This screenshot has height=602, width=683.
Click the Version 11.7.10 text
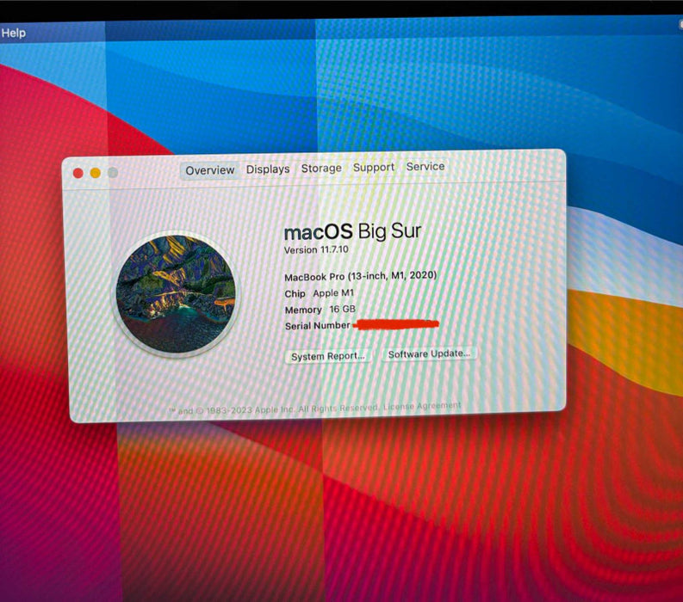(316, 249)
